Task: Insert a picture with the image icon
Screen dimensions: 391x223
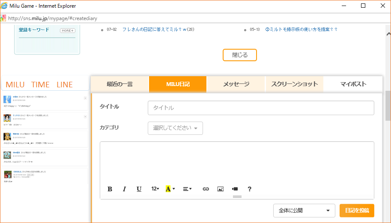Action: click(220, 189)
